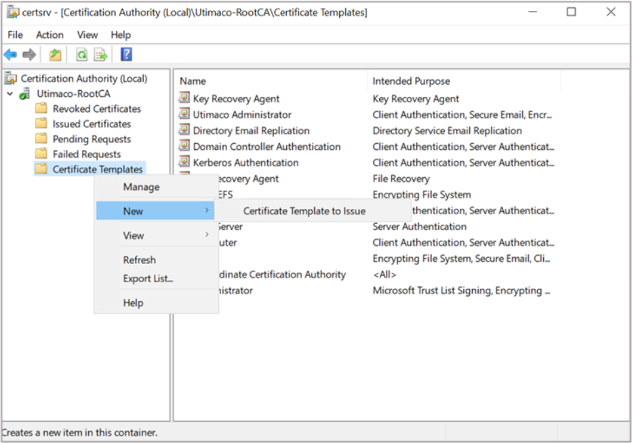Viewport: 632px width, 443px height.
Task: Choose Certificate Template to Issue
Action: click(x=304, y=211)
